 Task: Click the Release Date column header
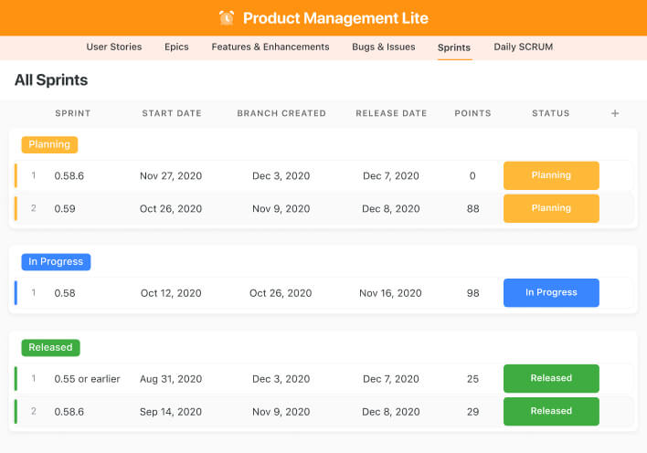pos(391,113)
